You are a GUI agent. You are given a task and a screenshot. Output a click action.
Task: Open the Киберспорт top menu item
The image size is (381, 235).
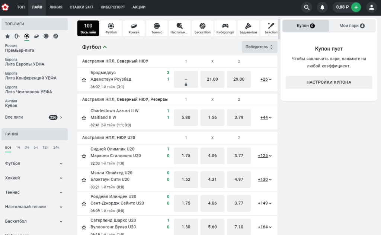click(x=113, y=7)
